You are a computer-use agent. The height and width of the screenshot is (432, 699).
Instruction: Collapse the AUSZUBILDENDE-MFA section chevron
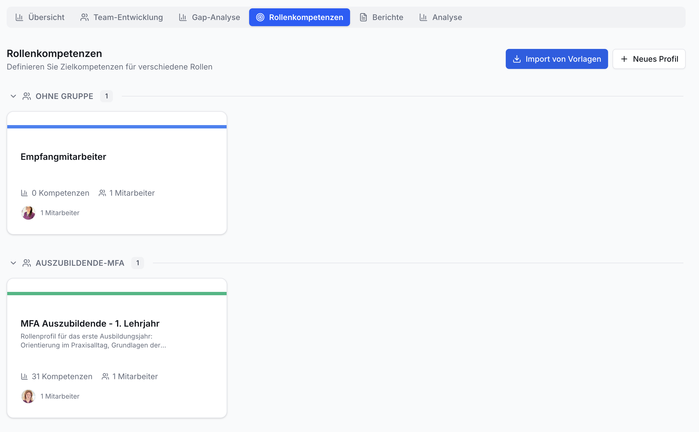[13, 263]
